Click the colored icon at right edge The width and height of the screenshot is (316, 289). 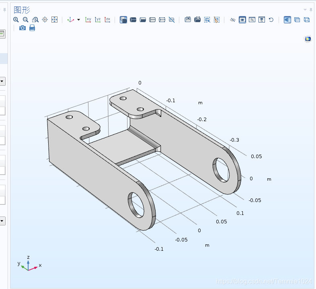coord(308,39)
